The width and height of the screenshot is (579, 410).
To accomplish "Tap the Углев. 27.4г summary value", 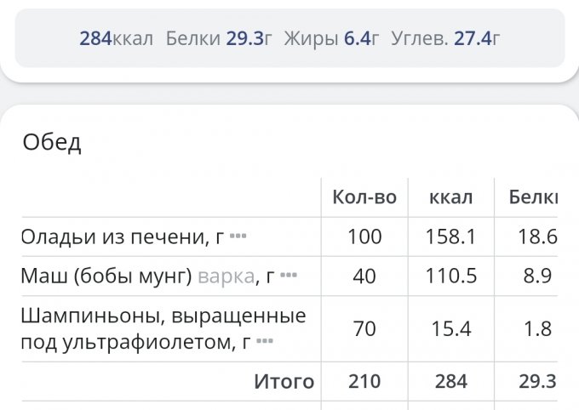I will [x=445, y=38].
